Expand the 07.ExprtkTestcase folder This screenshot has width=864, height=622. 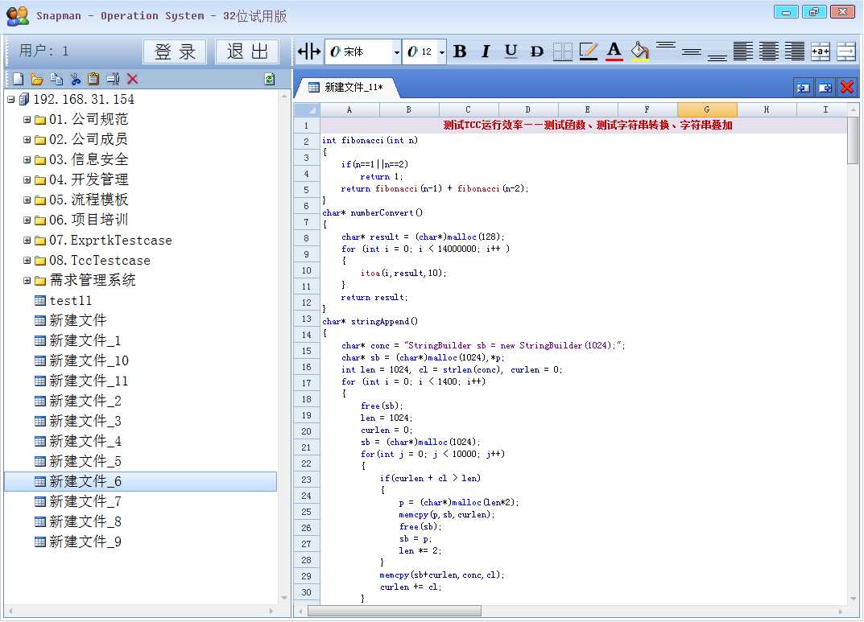(x=27, y=240)
